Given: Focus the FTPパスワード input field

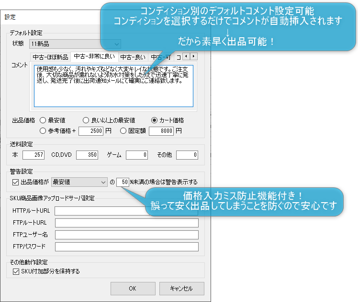Looking at the screenshot, I should pos(126,247).
